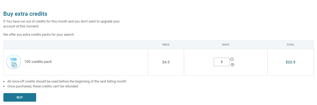Increase units with the plus icon
This screenshot has width=317, height=105.
[x=232, y=65]
